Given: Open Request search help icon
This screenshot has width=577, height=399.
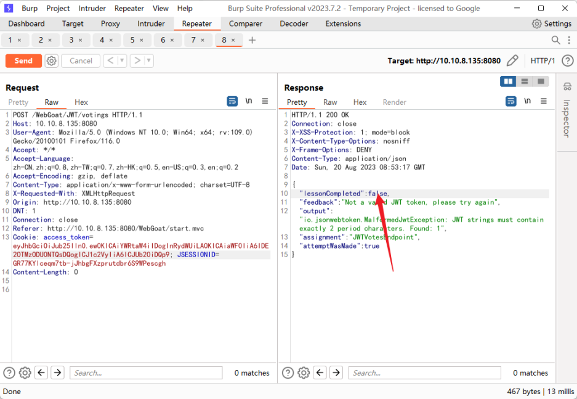Looking at the screenshot, I should [x=9, y=373].
